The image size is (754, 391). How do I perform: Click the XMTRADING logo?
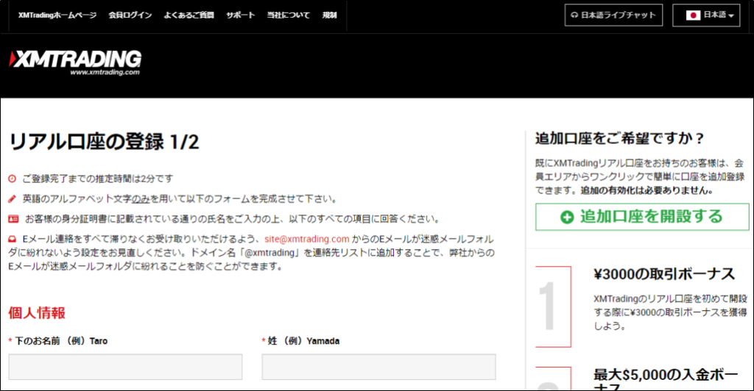(75, 62)
